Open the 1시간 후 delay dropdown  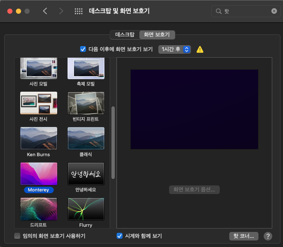(x=174, y=49)
